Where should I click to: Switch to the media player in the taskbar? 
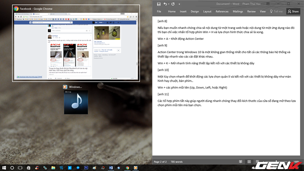tap(135, 168)
